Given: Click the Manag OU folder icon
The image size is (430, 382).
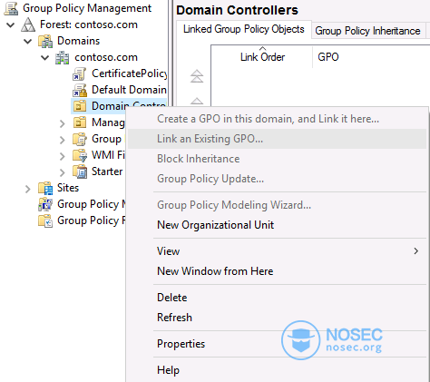Looking at the screenshot, I should pos(80,122).
